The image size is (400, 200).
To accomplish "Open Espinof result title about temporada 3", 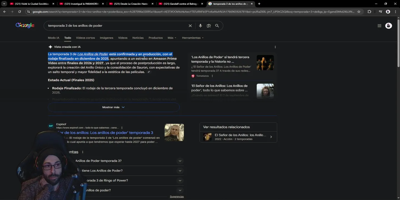I will pos(105,133).
